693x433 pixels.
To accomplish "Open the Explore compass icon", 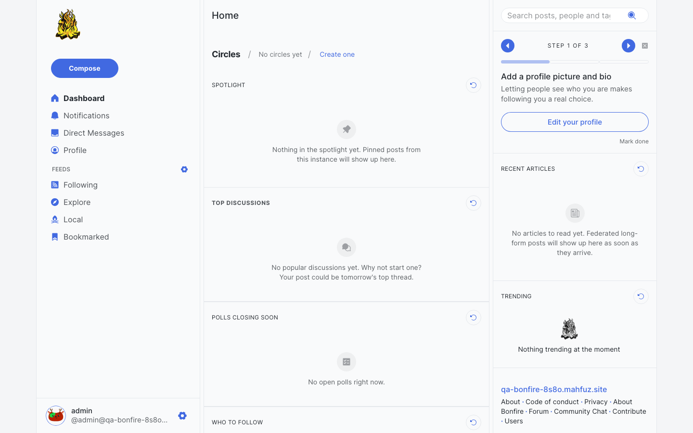I will [x=55, y=202].
